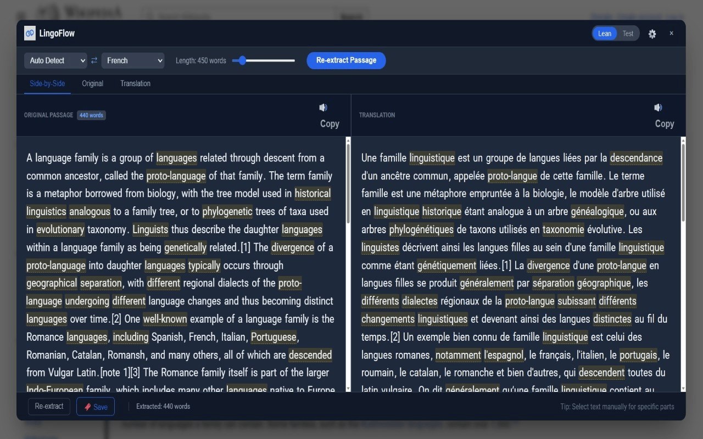703x439 pixels.
Task: Switch to Test mode
Action: click(x=628, y=33)
